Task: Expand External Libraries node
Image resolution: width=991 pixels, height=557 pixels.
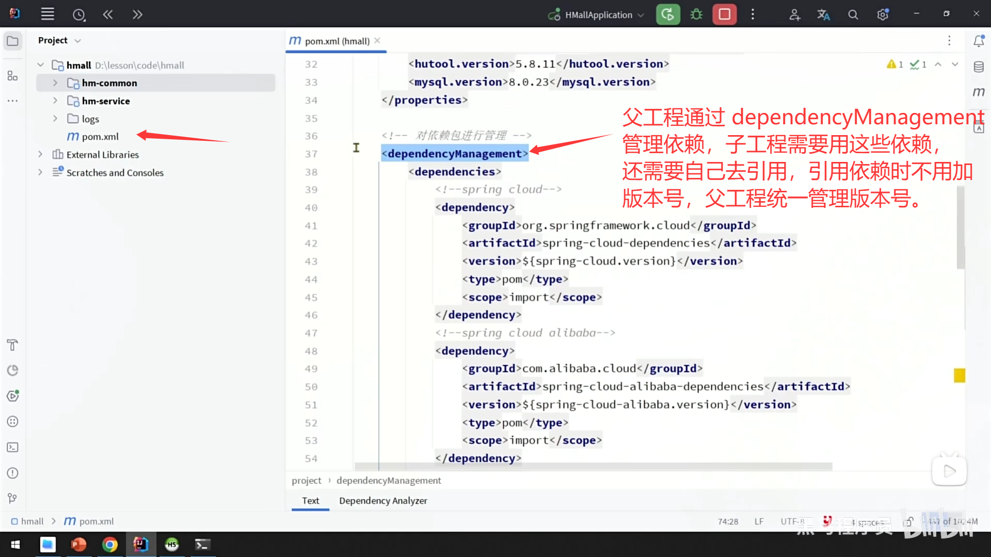Action: click(x=40, y=155)
